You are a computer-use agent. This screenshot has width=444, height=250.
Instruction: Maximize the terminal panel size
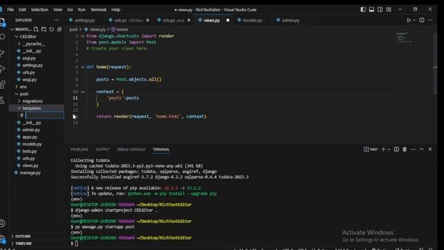pyautogui.click(x=422, y=149)
